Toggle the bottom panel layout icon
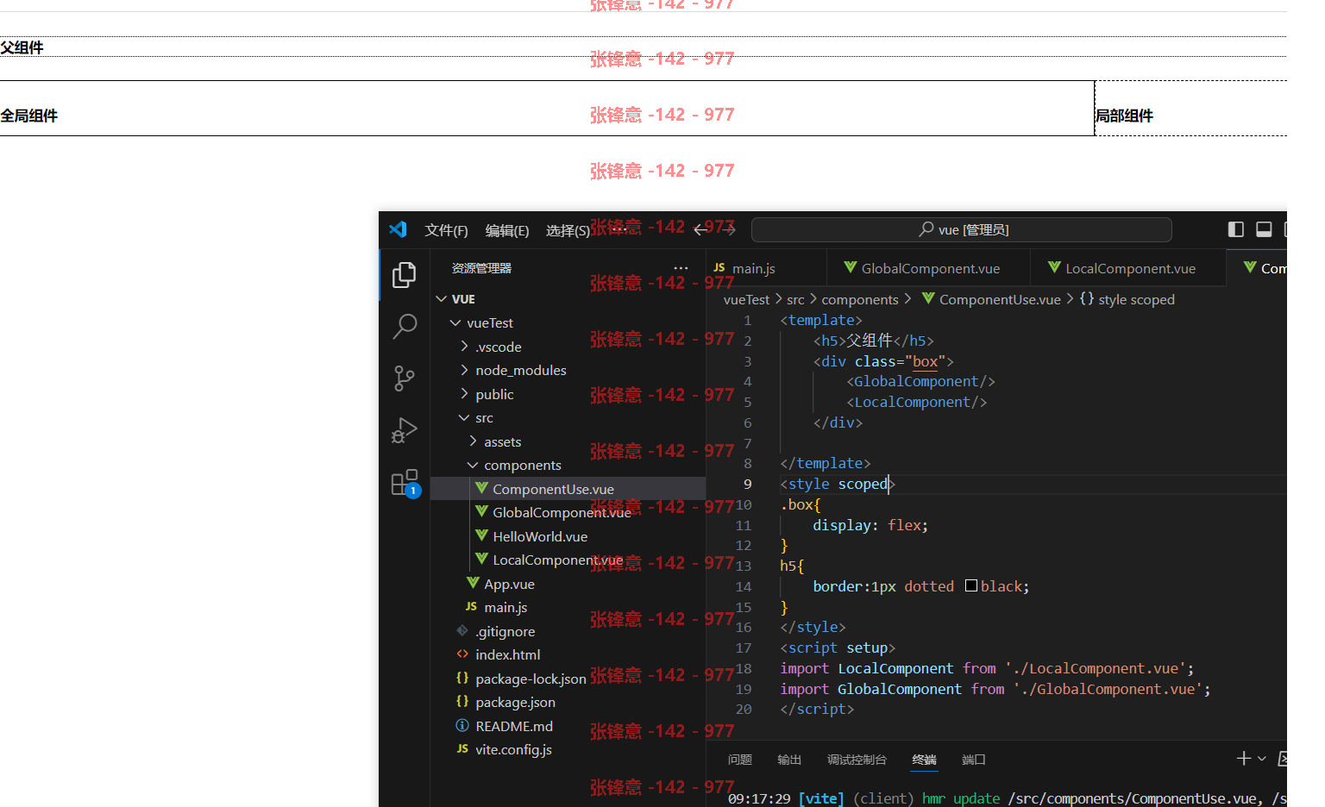 (x=1264, y=229)
